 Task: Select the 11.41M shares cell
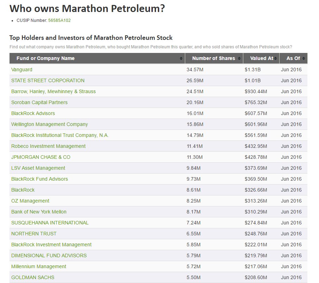[x=214, y=146]
